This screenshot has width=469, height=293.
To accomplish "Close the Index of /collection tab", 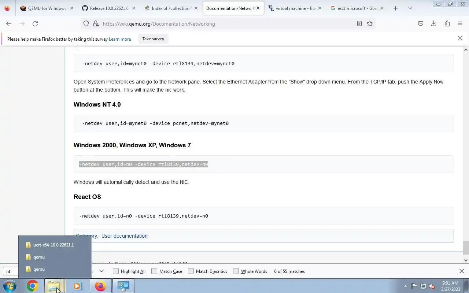I will pos(195,8).
